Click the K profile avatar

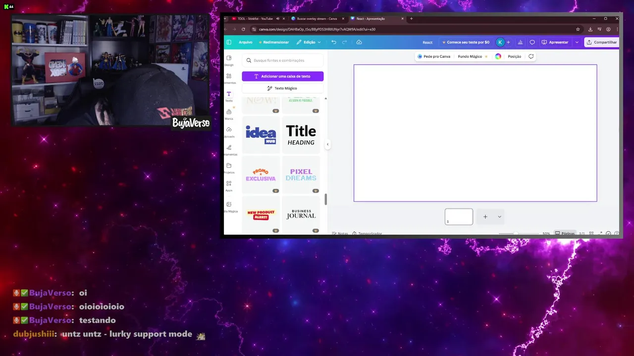[x=500, y=42]
